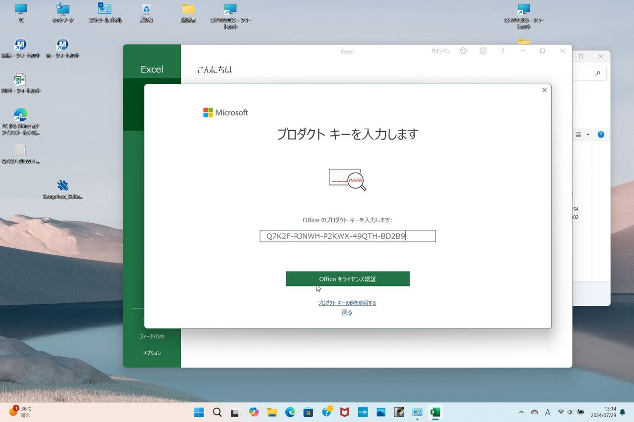Click サインイン in the Excel title bar
This screenshot has height=422, width=634.
pyautogui.click(x=441, y=51)
